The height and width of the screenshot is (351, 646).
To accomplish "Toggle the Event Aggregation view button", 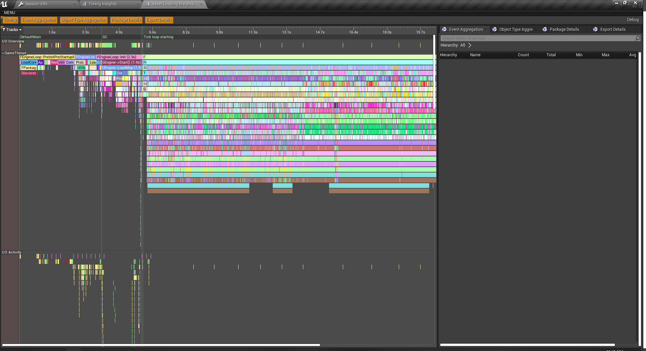I will pos(39,20).
